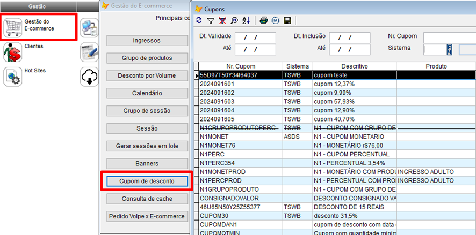Sort by the Nr. Cupom column header
This screenshot has height=235, width=476.
click(237, 66)
